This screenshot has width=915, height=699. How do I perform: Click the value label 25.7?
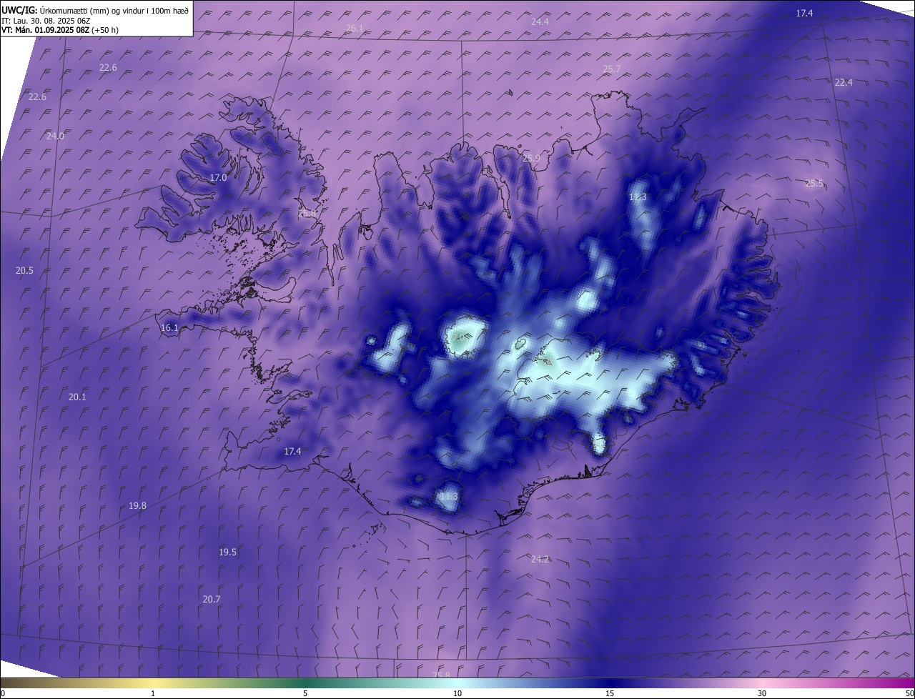point(612,69)
